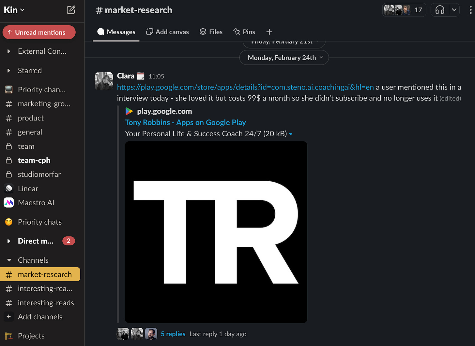Open huddle options dropdown arrow
This screenshot has width=475, height=346.
[x=454, y=10]
